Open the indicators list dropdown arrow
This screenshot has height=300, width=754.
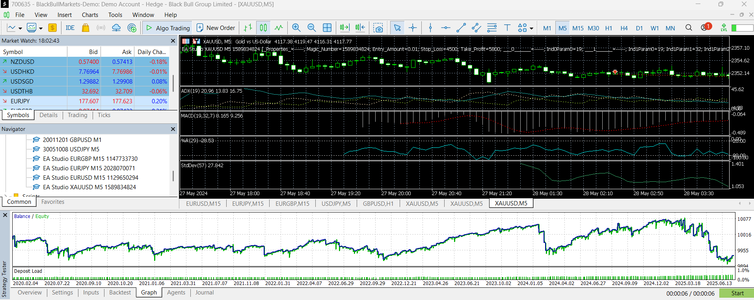click(41, 28)
